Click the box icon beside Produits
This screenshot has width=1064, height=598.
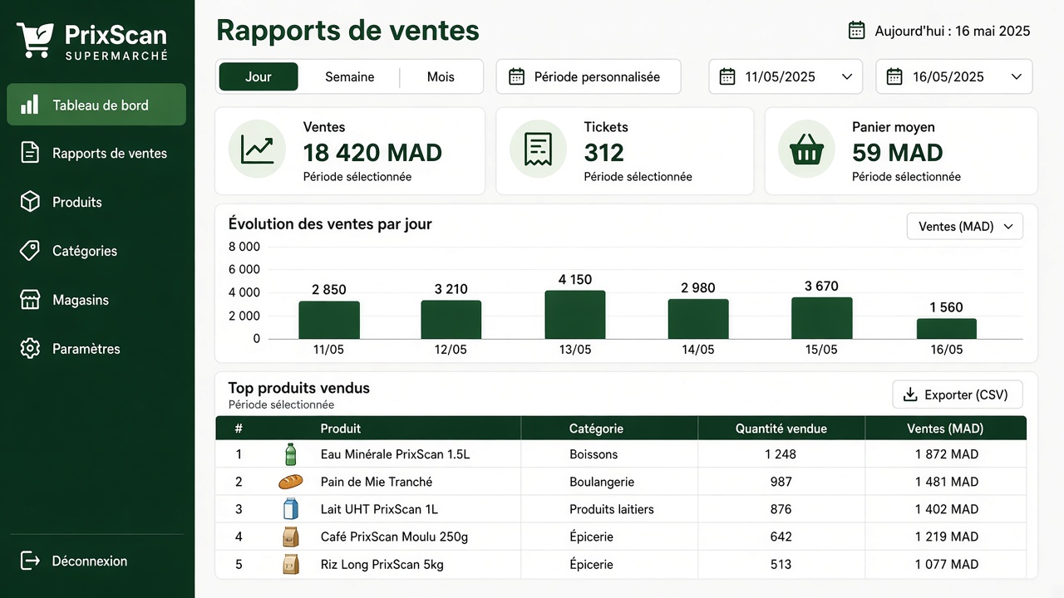point(30,202)
